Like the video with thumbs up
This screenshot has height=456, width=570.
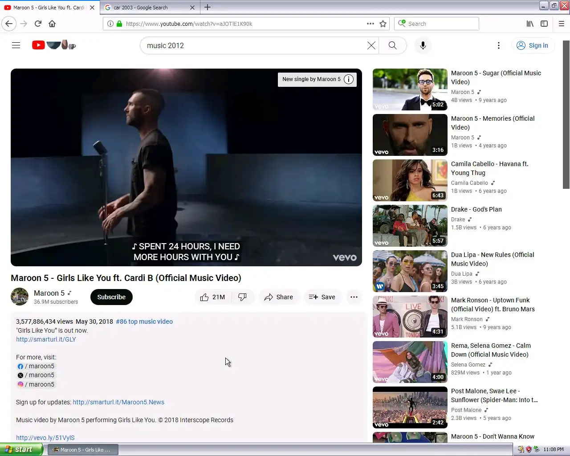213,297
